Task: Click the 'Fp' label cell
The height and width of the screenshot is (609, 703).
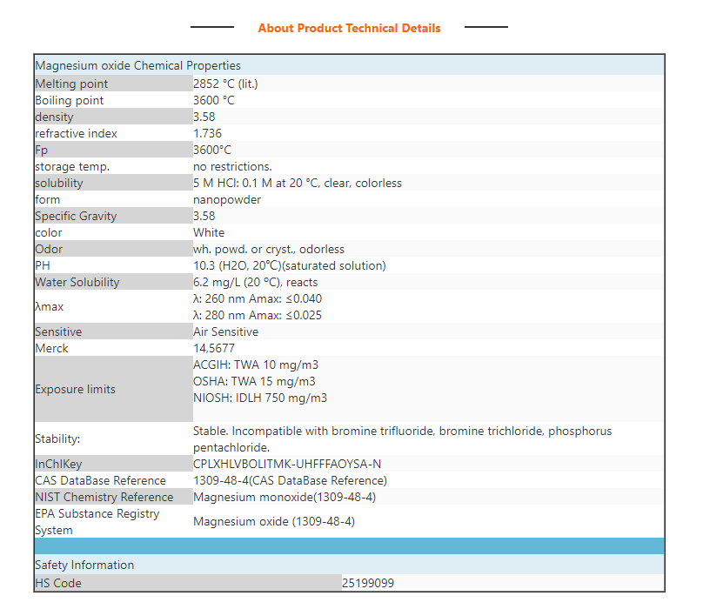Action: [114, 151]
